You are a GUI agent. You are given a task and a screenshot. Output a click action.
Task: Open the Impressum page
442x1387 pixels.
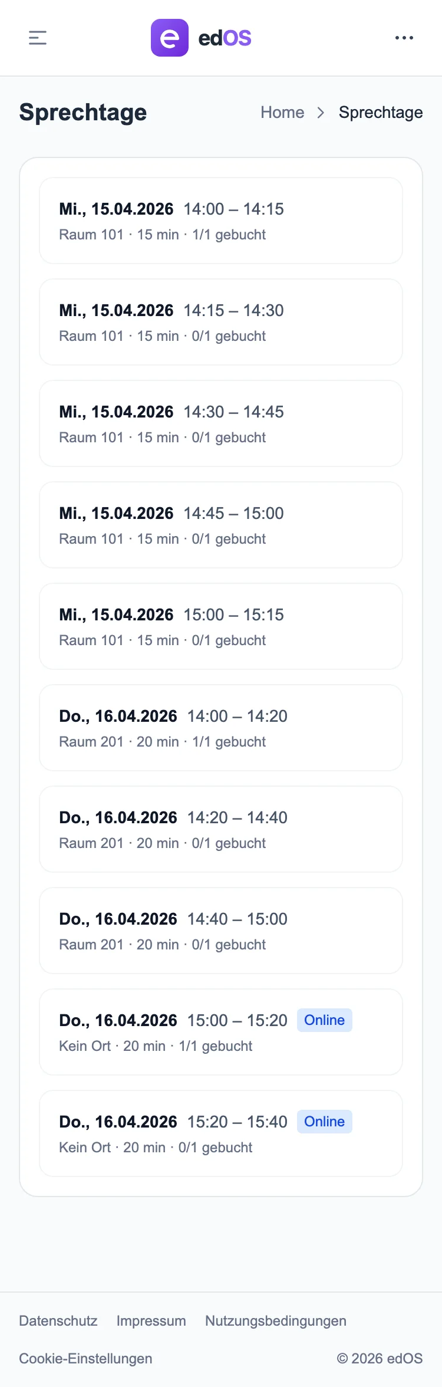pos(151,1321)
